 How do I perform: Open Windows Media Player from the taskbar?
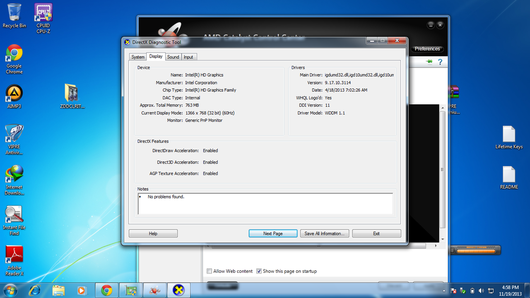point(82,291)
